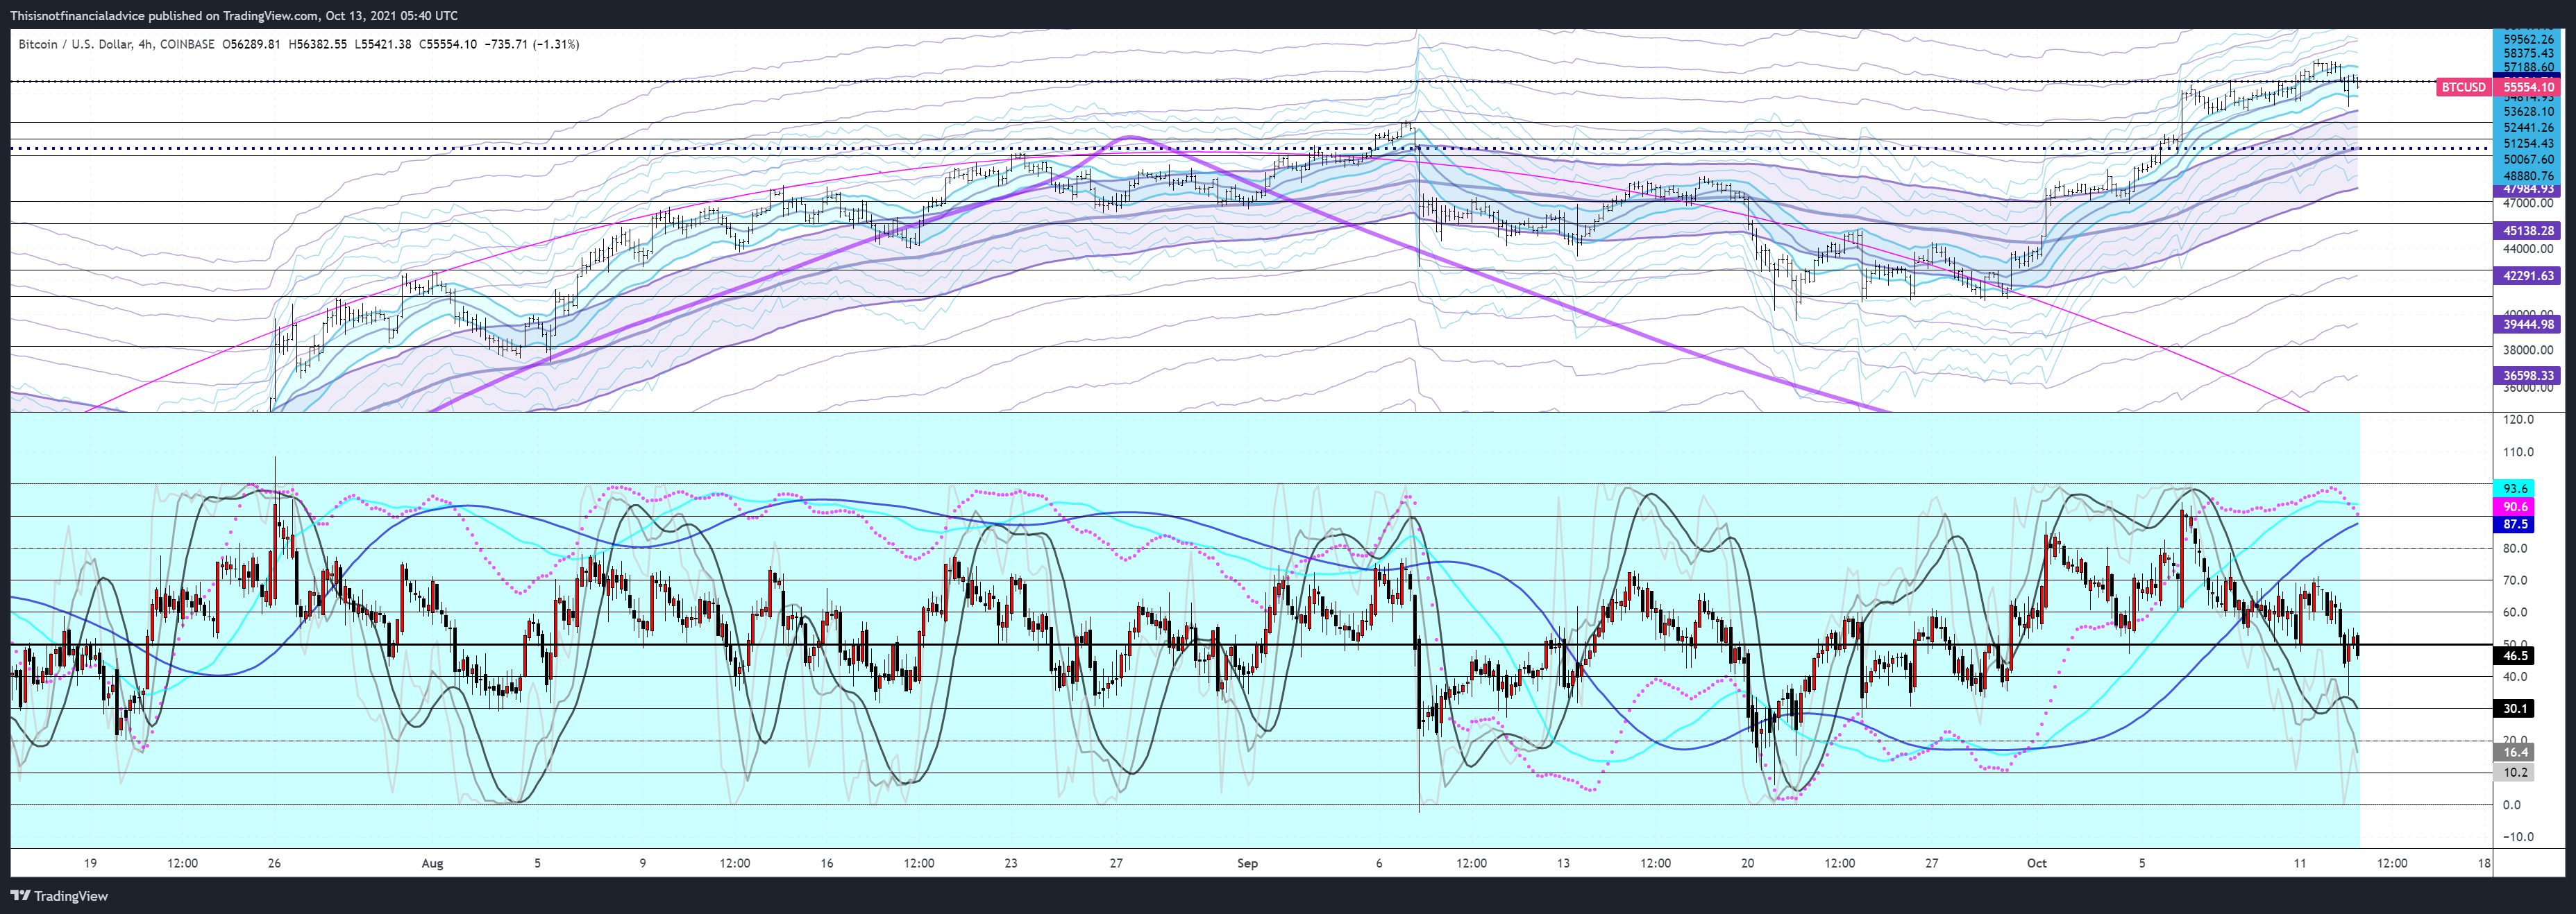
Task: Click the light gray oscillator value 10.2
Action: (2515, 772)
